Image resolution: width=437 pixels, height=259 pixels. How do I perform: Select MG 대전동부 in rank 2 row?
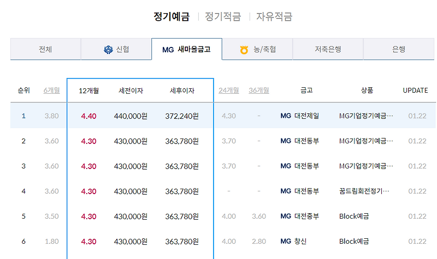pyautogui.click(x=299, y=141)
